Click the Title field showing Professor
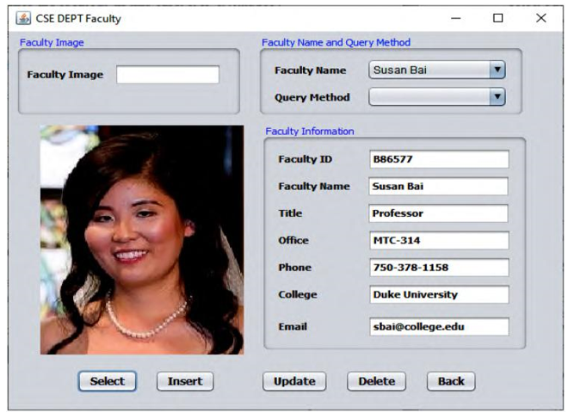The image size is (568, 419). [x=438, y=213]
